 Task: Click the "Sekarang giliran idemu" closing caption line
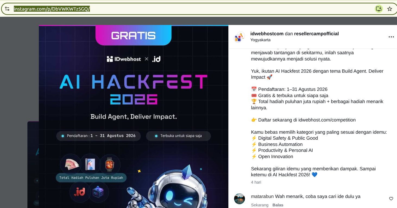tap(313, 172)
